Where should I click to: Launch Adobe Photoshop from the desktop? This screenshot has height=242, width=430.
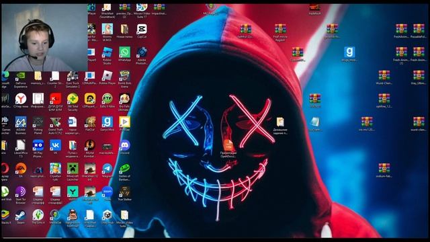(142, 52)
